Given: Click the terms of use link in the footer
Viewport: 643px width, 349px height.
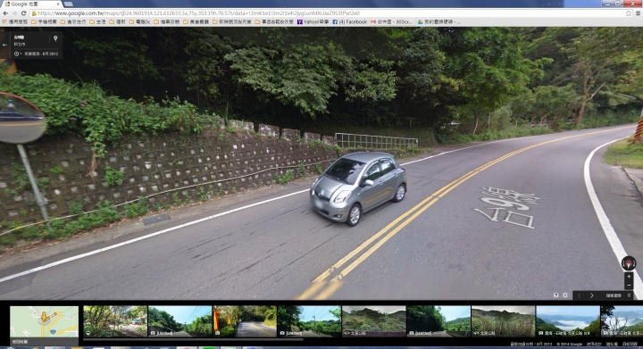Looking at the screenshot, I should pos(593,344).
